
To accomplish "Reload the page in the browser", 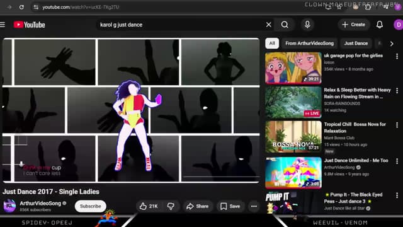I will tap(21, 7).
